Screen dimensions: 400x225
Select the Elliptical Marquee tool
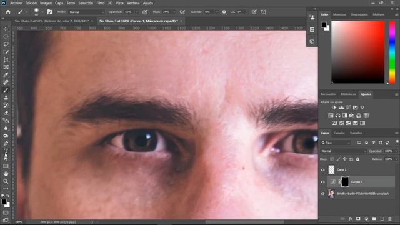tap(6, 37)
